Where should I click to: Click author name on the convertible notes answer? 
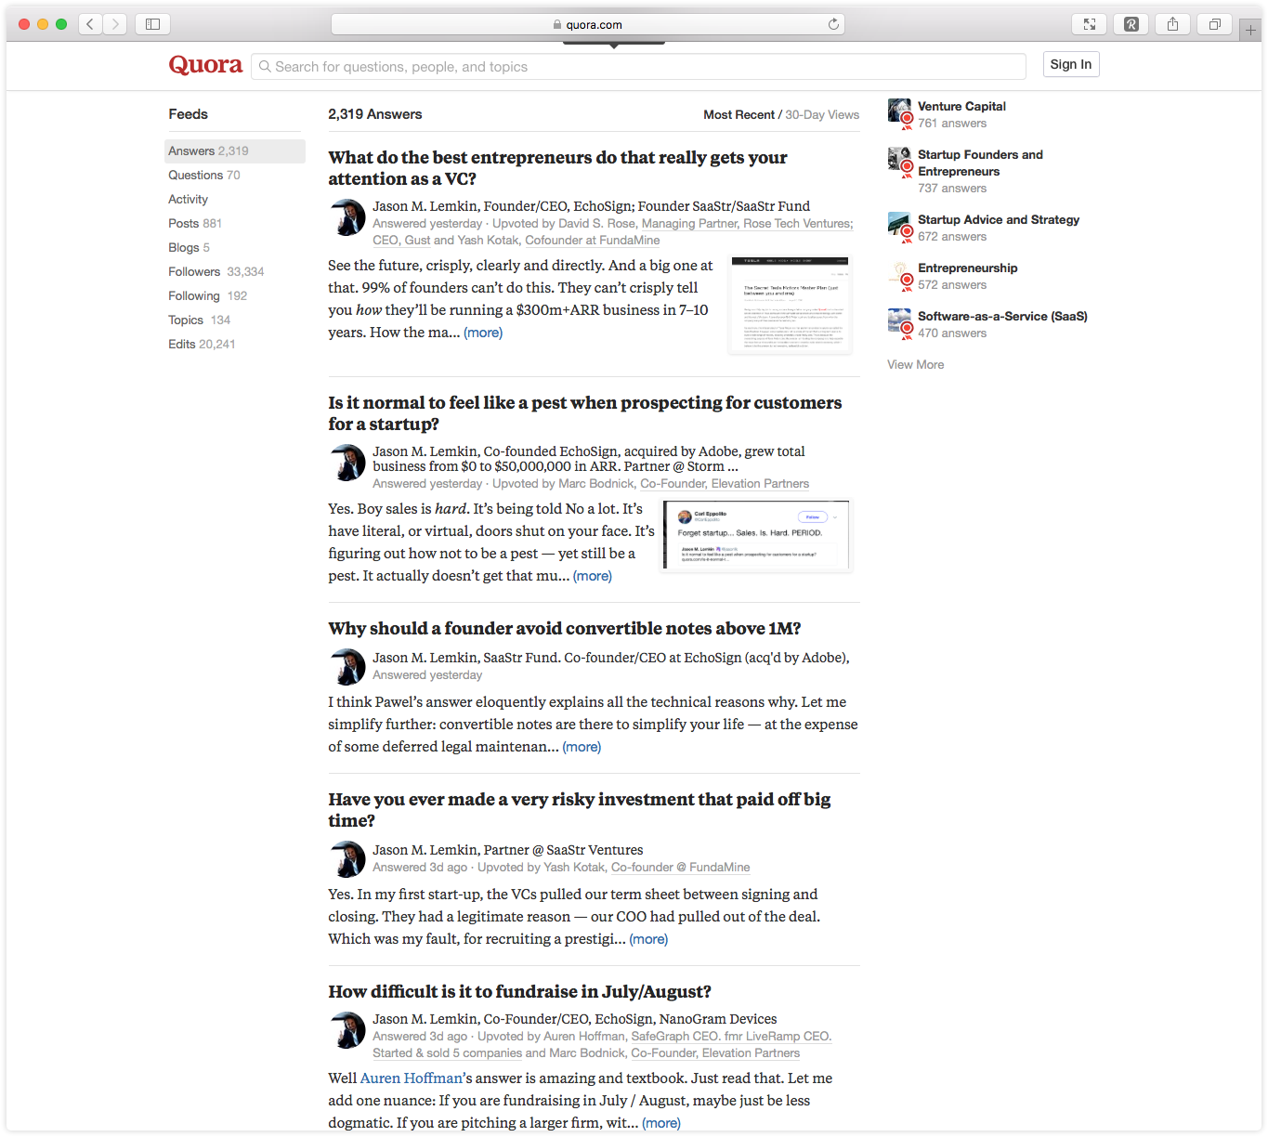click(425, 658)
